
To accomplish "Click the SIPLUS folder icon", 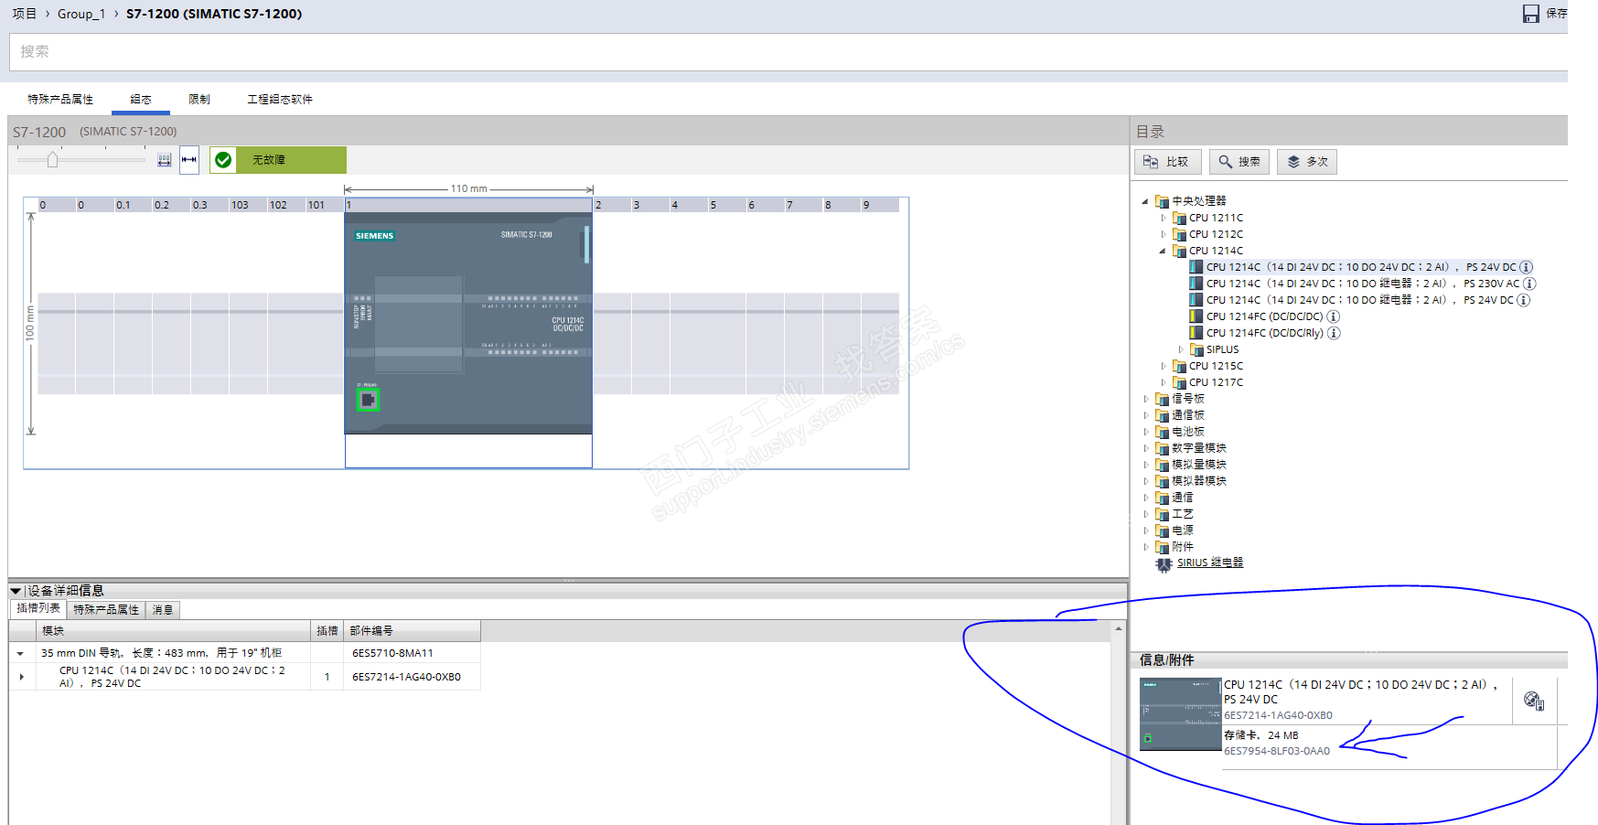I will point(1196,349).
